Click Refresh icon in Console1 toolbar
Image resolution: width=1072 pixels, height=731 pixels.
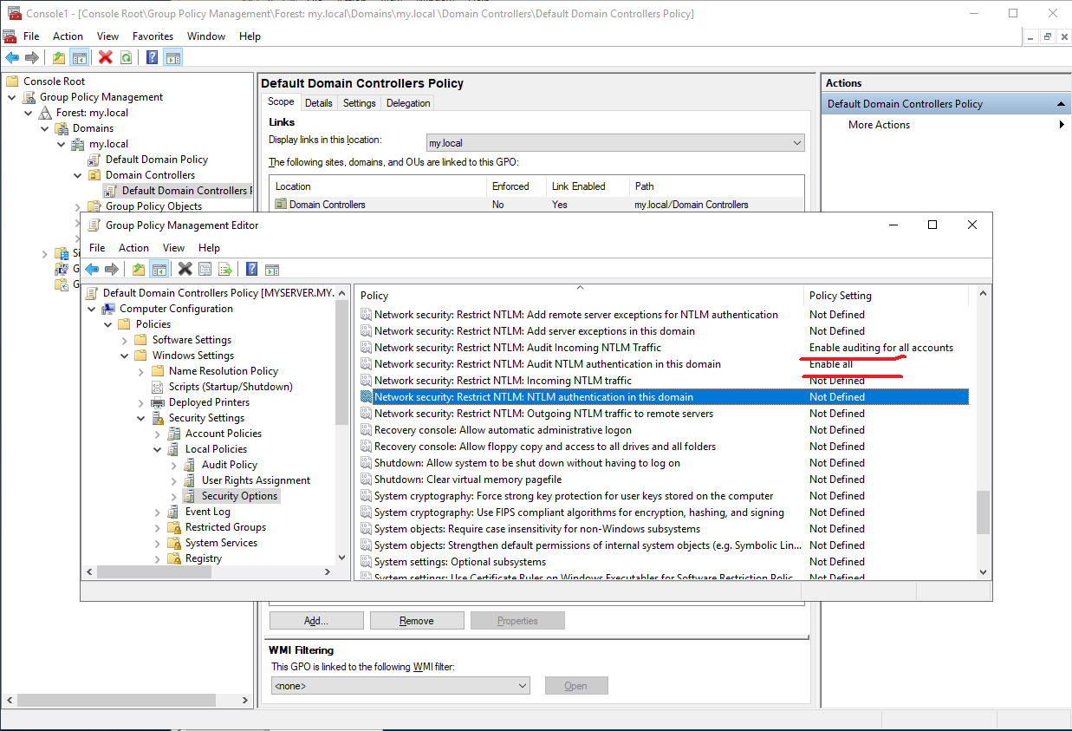[127, 57]
